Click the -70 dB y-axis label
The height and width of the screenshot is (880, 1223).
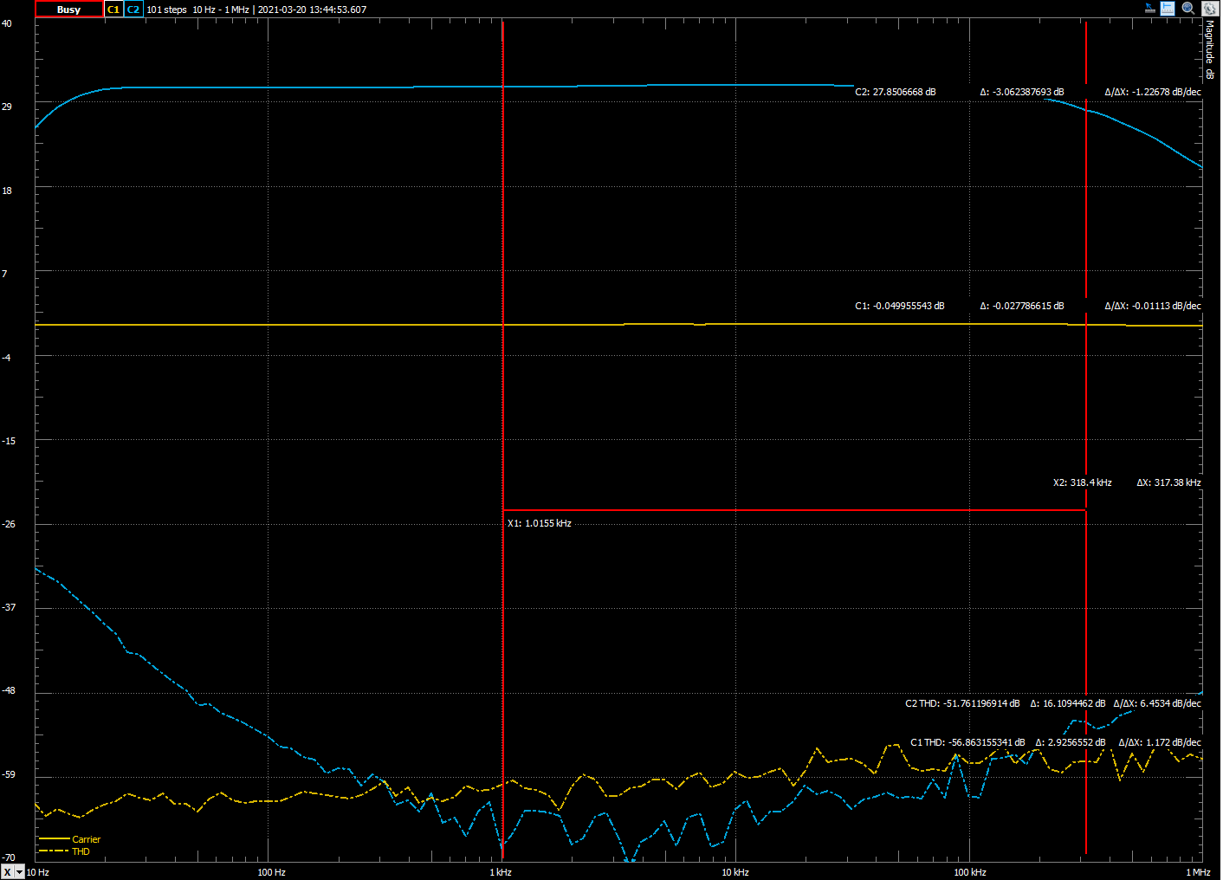coord(9,857)
